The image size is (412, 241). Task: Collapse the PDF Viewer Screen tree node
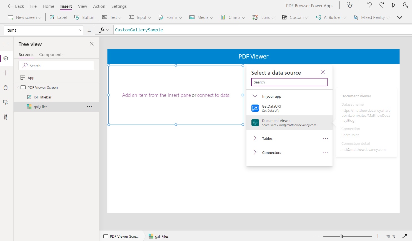(17, 87)
